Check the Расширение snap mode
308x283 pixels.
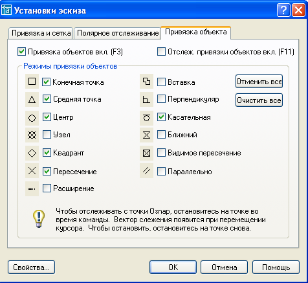[47, 188]
